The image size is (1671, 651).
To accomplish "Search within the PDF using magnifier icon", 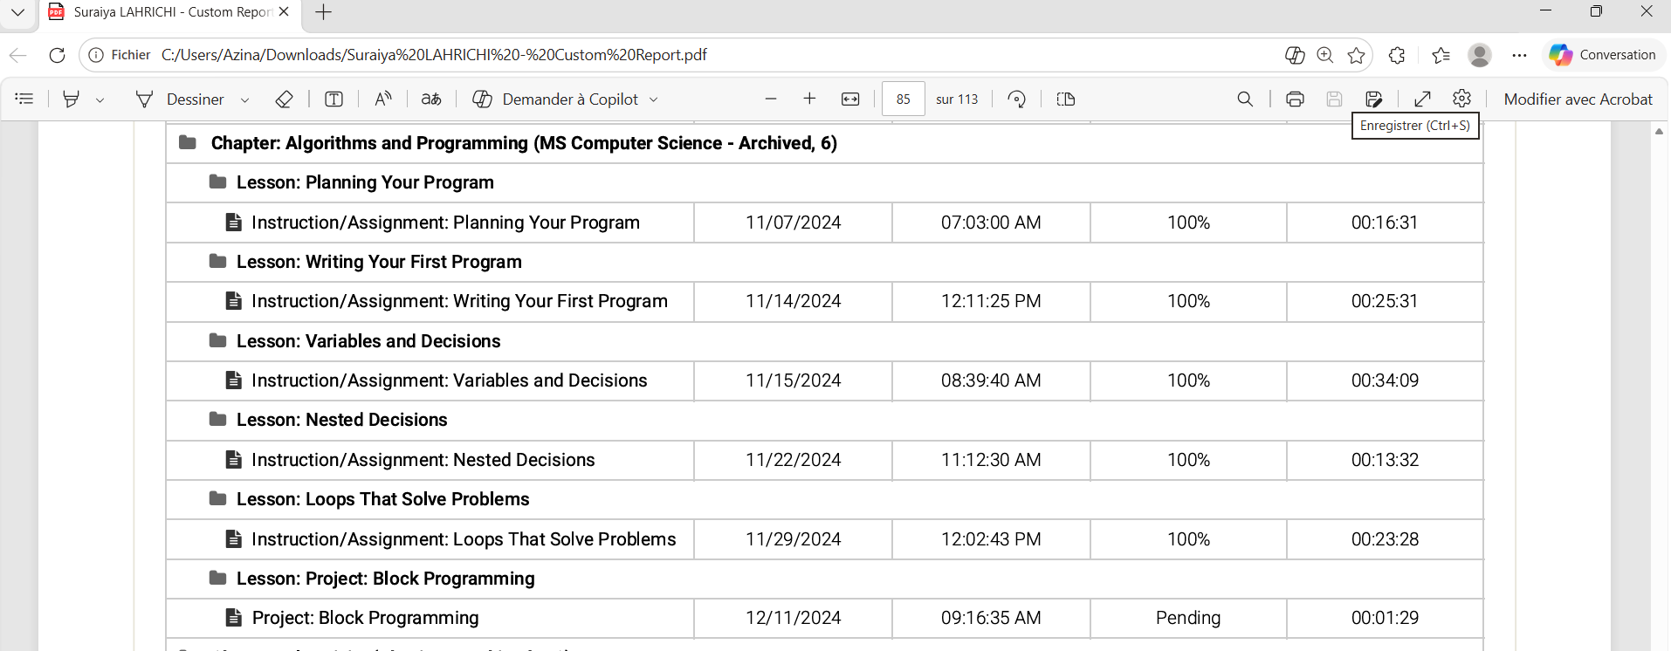I will pyautogui.click(x=1245, y=99).
